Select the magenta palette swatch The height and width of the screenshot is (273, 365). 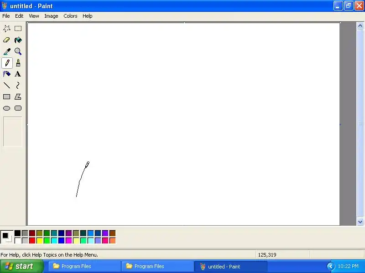pyautogui.click(x=69, y=241)
